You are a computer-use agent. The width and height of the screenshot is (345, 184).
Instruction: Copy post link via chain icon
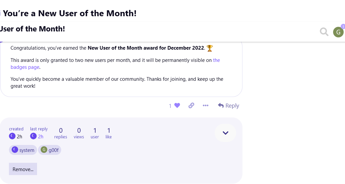[x=191, y=106]
